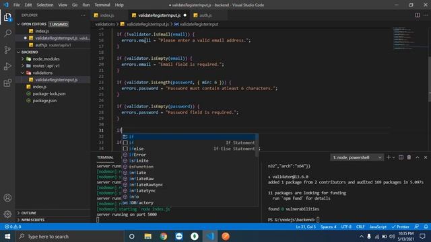
Task: Open File Explorer from taskbar
Action: point(148,236)
